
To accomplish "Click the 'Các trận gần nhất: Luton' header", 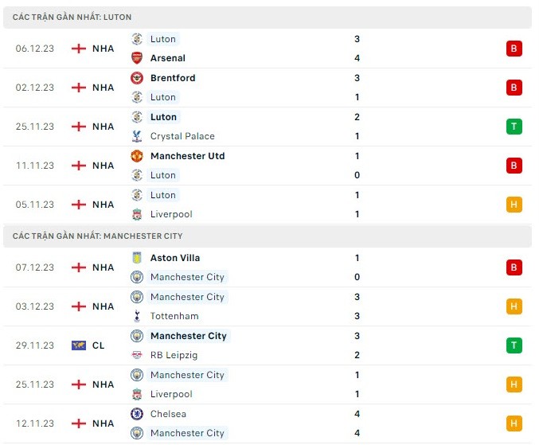I will pos(72,17).
